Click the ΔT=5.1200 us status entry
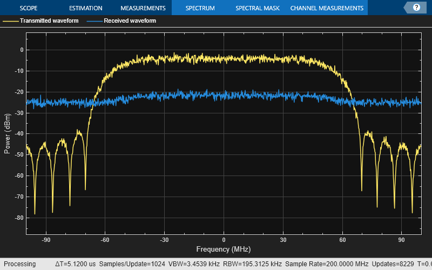432x270 pixels. (75, 264)
